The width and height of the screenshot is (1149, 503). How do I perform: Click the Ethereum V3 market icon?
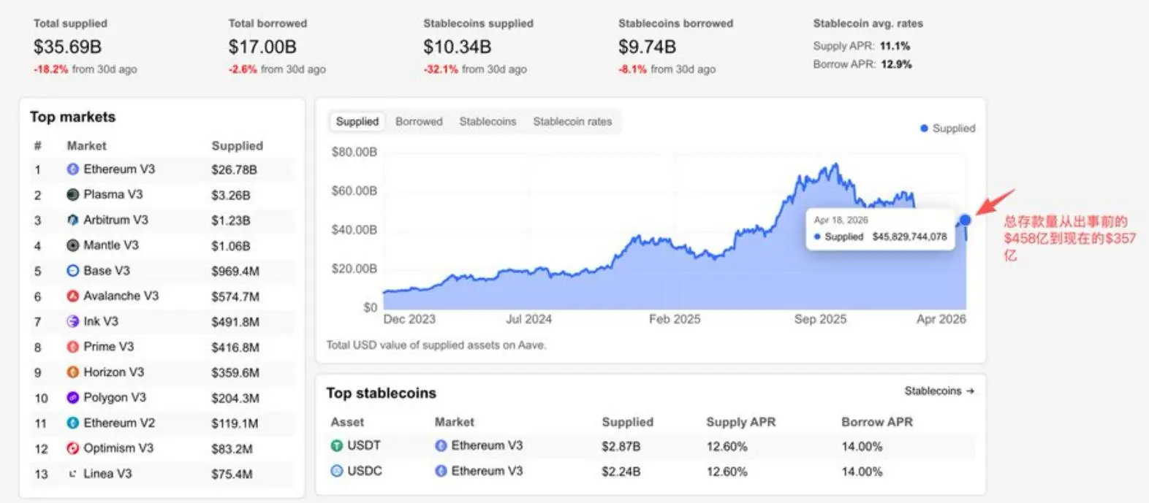tap(73, 169)
